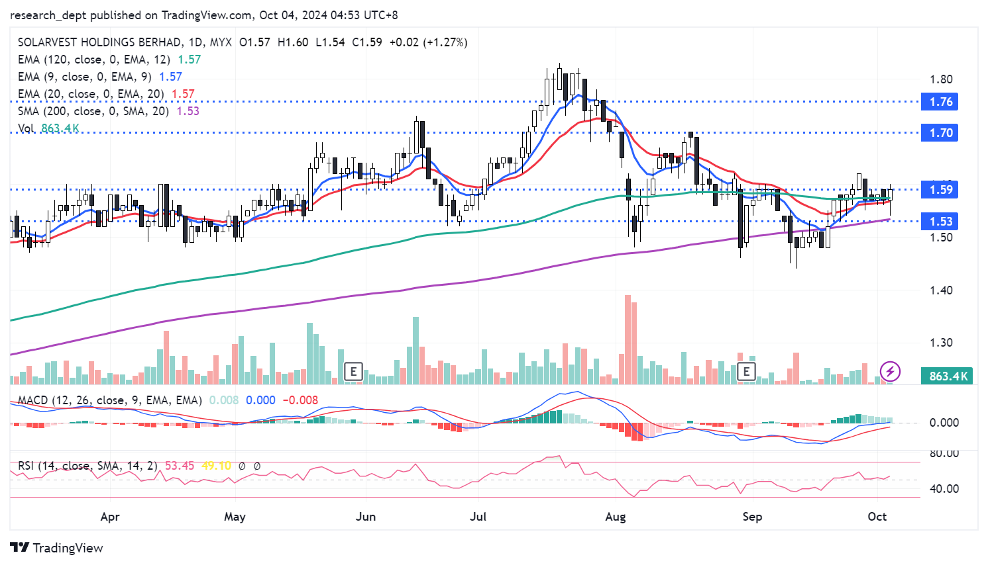Click the earnings E marker before September
The image size is (988, 565).
coord(746,371)
